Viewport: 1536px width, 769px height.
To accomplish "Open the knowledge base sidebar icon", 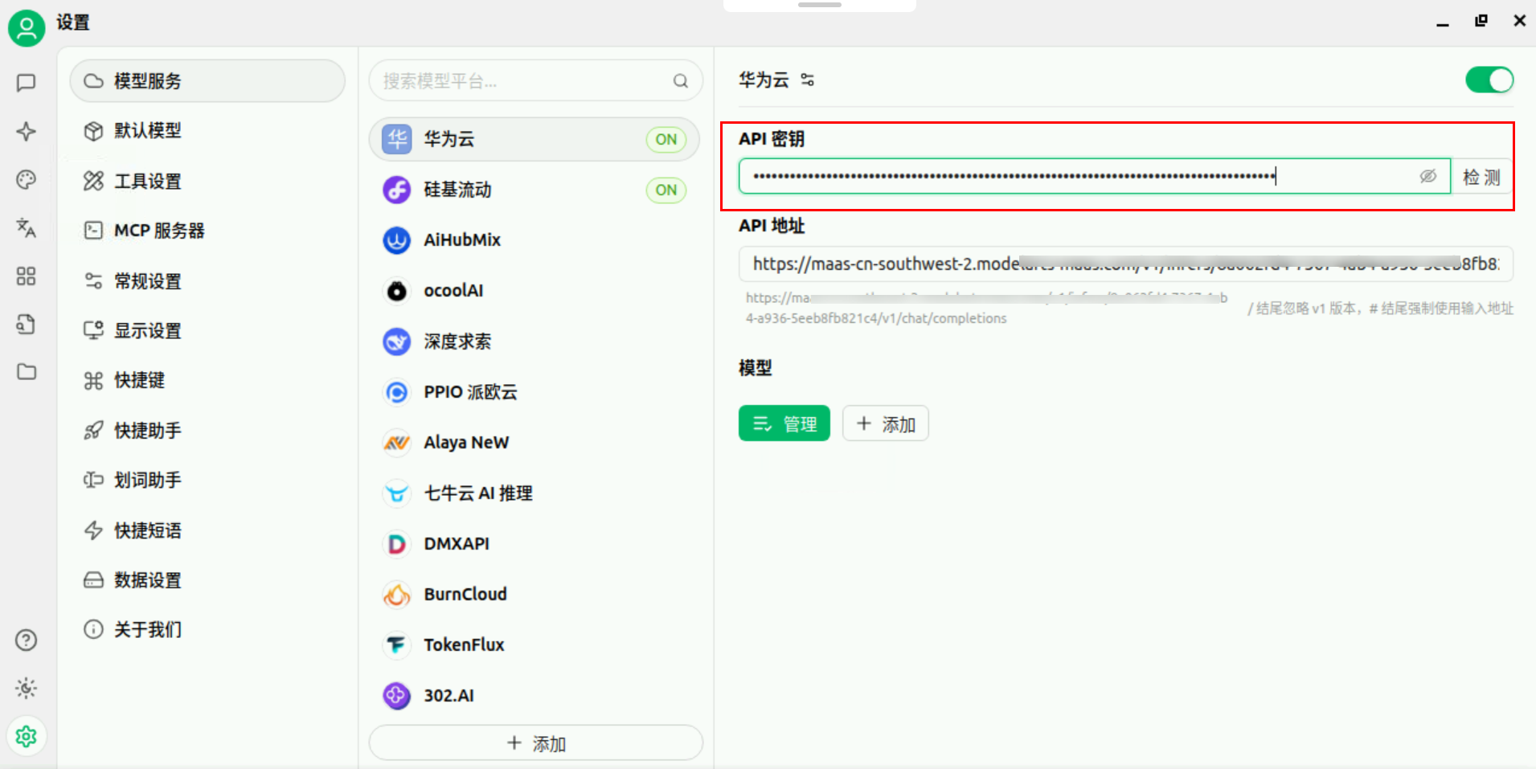I will tap(27, 324).
